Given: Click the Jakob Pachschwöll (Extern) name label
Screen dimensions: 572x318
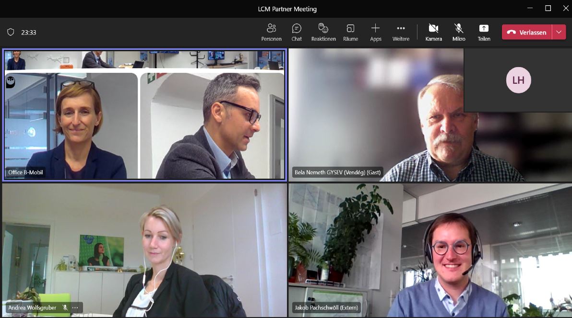Looking at the screenshot, I should pyautogui.click(x=326, y=308).
